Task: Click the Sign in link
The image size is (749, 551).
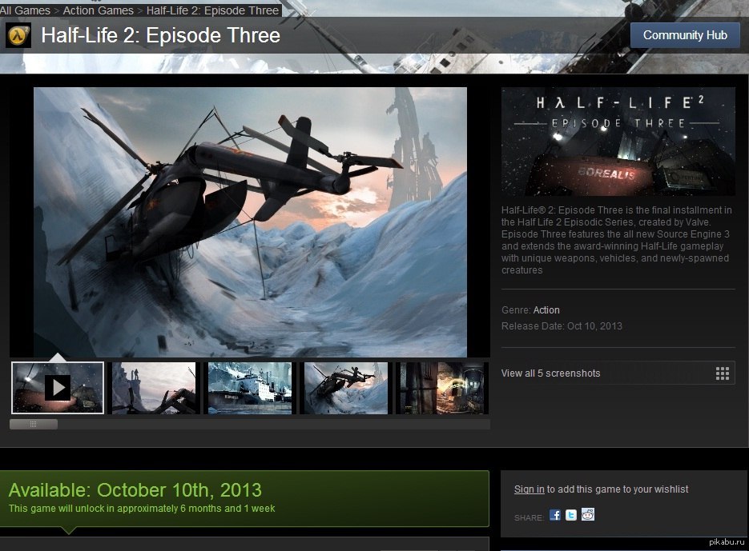Action: coord(530,489)
